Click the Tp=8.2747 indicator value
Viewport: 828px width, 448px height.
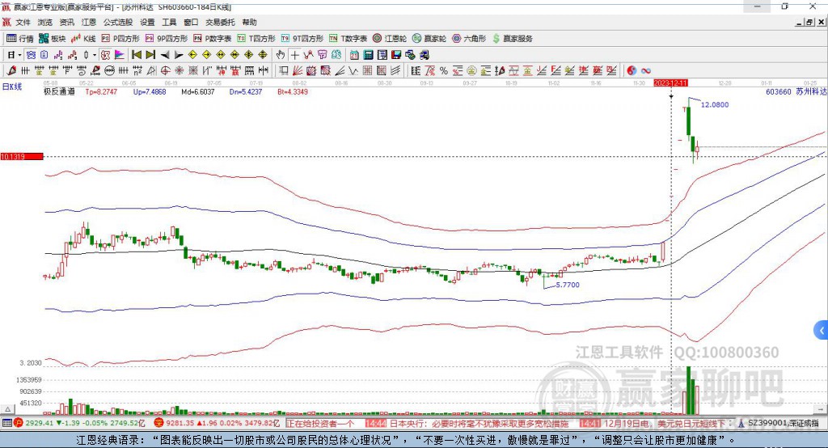[x=101, y=92]
